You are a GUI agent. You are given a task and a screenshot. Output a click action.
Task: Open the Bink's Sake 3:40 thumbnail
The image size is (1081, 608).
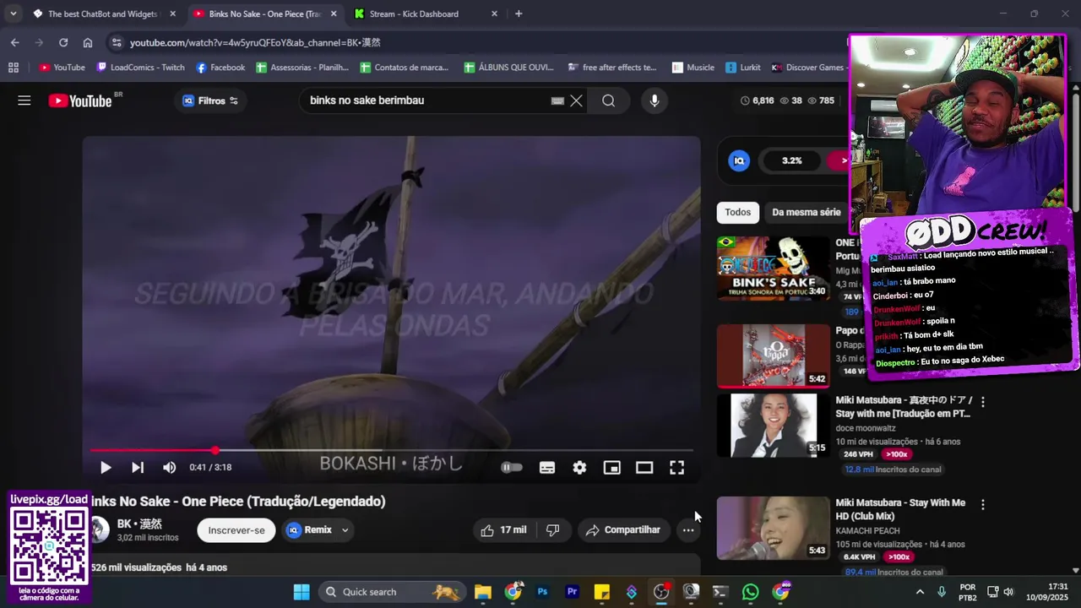tap(774, 268)
